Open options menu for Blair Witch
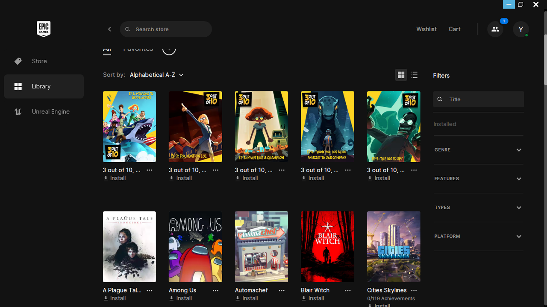This screenshot has height=307, width=547. tap(347, 290)
